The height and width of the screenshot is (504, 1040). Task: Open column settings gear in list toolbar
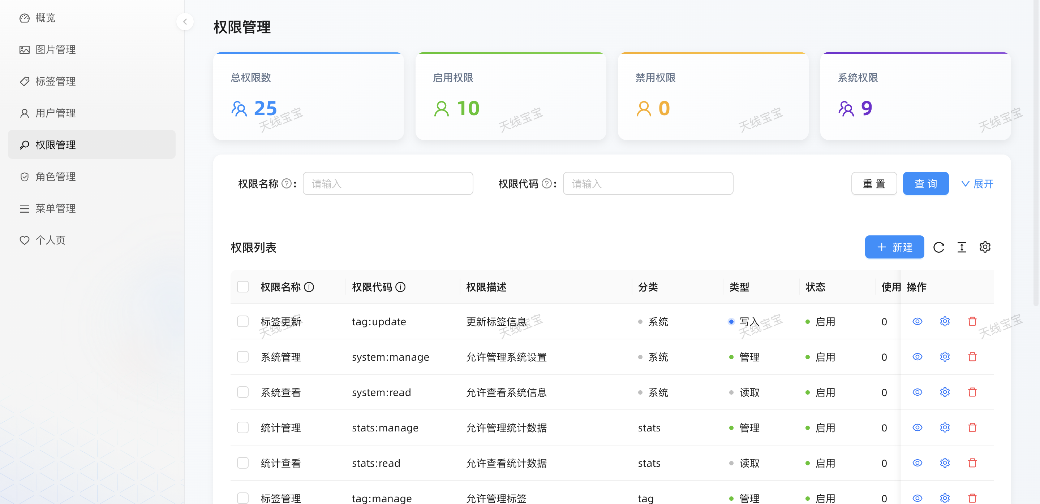985,247
